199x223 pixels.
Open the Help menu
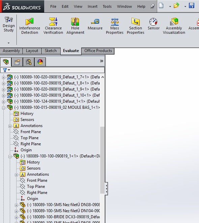[141, 6]
